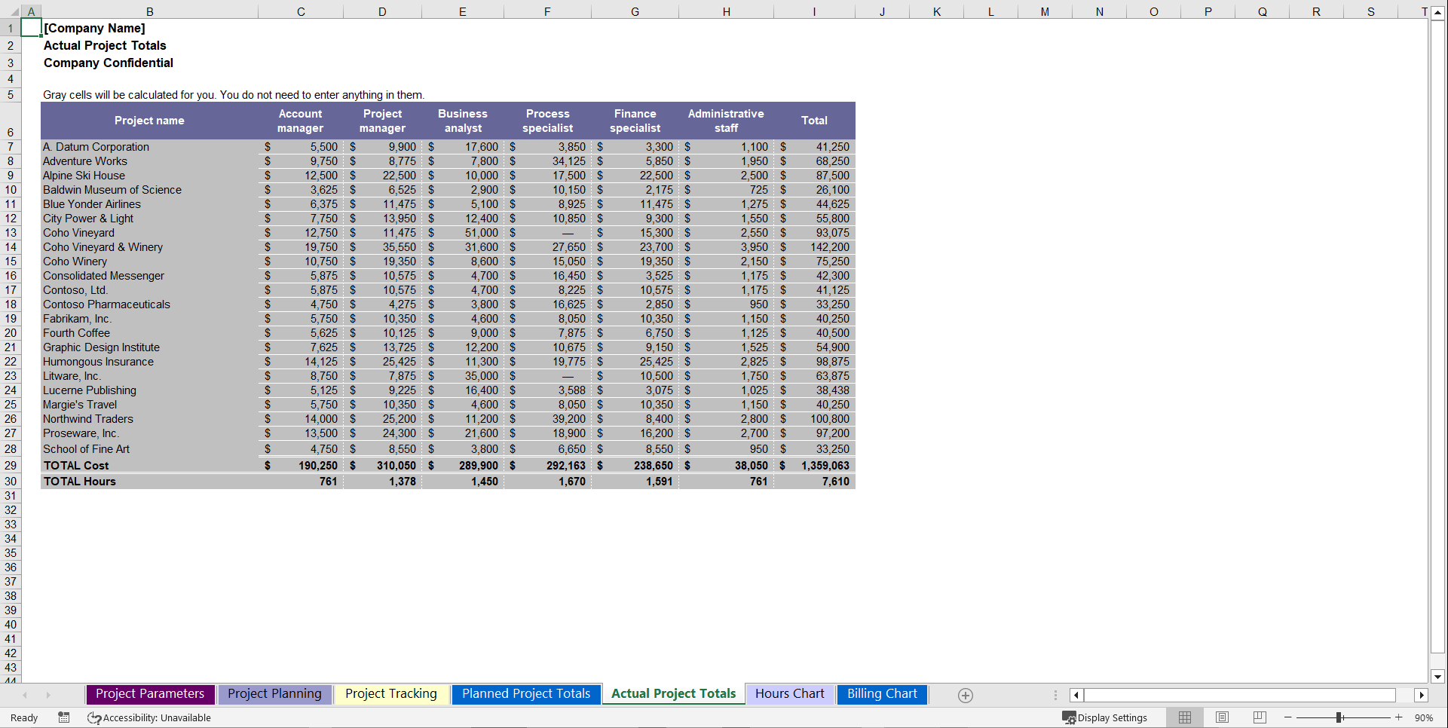Open the Project Planning sheet tab
This screenshot has height=728, width=1448.
click(x=274, y=694)
